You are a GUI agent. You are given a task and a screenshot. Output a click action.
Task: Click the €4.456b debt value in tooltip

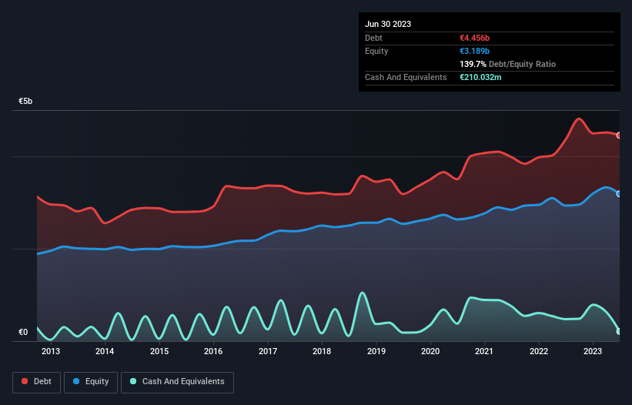click(x=474, y=38)
